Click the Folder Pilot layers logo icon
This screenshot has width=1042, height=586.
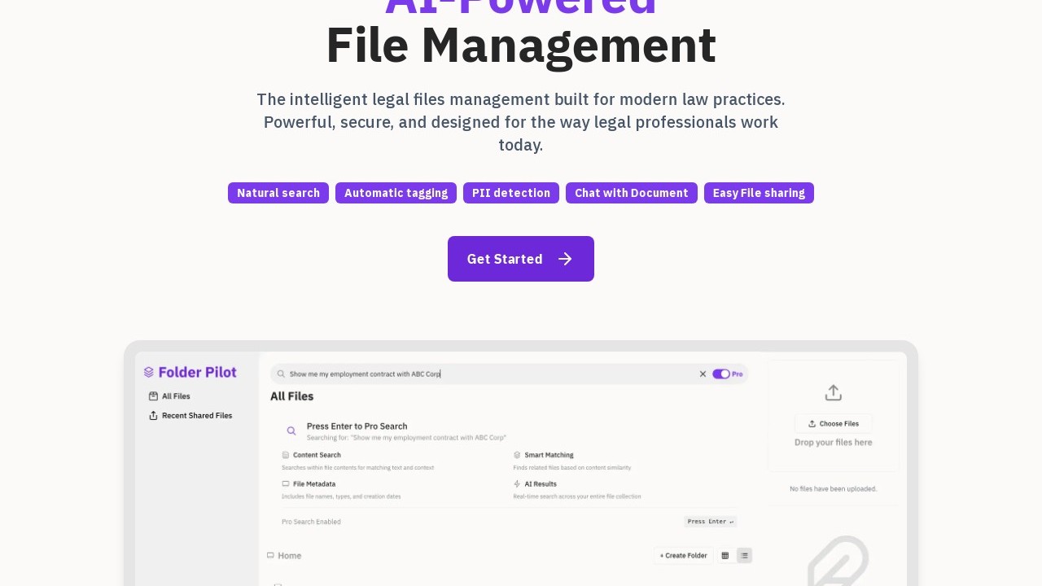[x=149, y=373]
